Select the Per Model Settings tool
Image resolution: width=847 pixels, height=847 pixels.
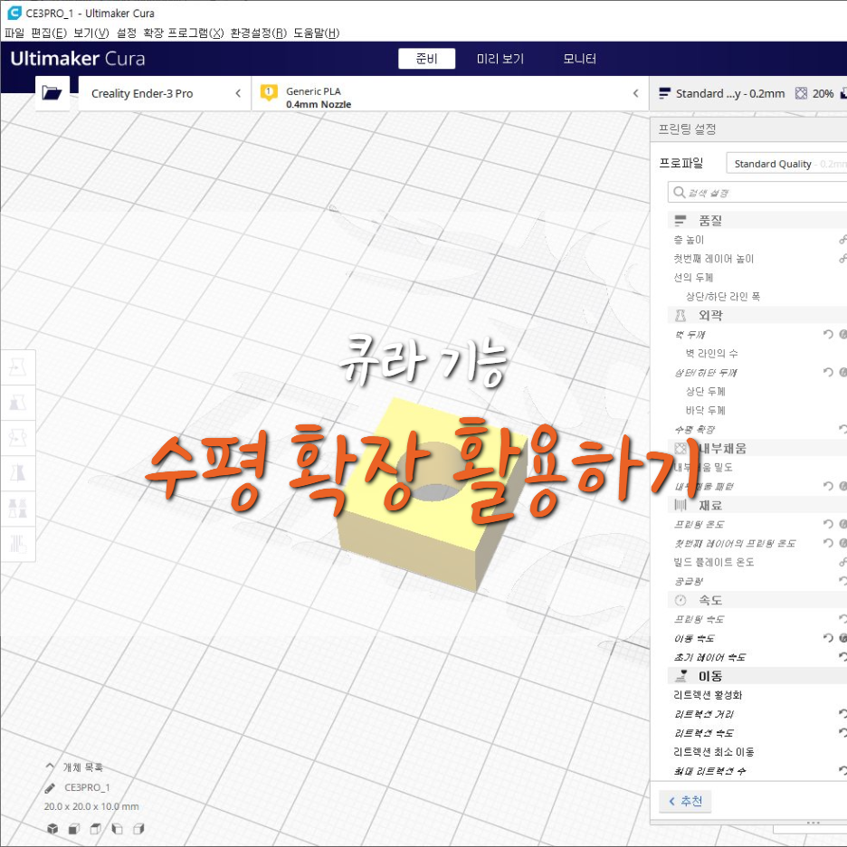(x=18, y=508)
